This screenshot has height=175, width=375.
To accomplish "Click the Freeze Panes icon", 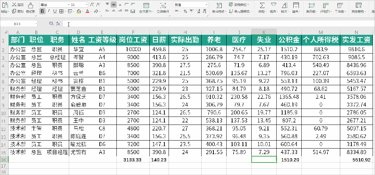I will point(359,6).
